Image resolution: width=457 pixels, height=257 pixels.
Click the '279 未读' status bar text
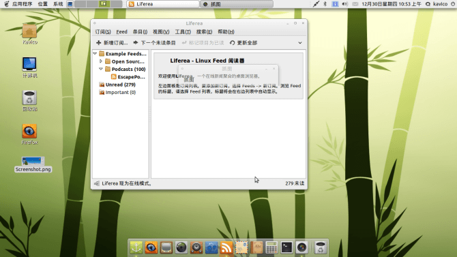pos(295,183)
